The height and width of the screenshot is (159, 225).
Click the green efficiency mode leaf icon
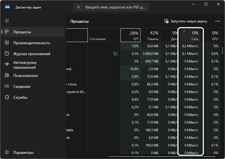(115, 54)
